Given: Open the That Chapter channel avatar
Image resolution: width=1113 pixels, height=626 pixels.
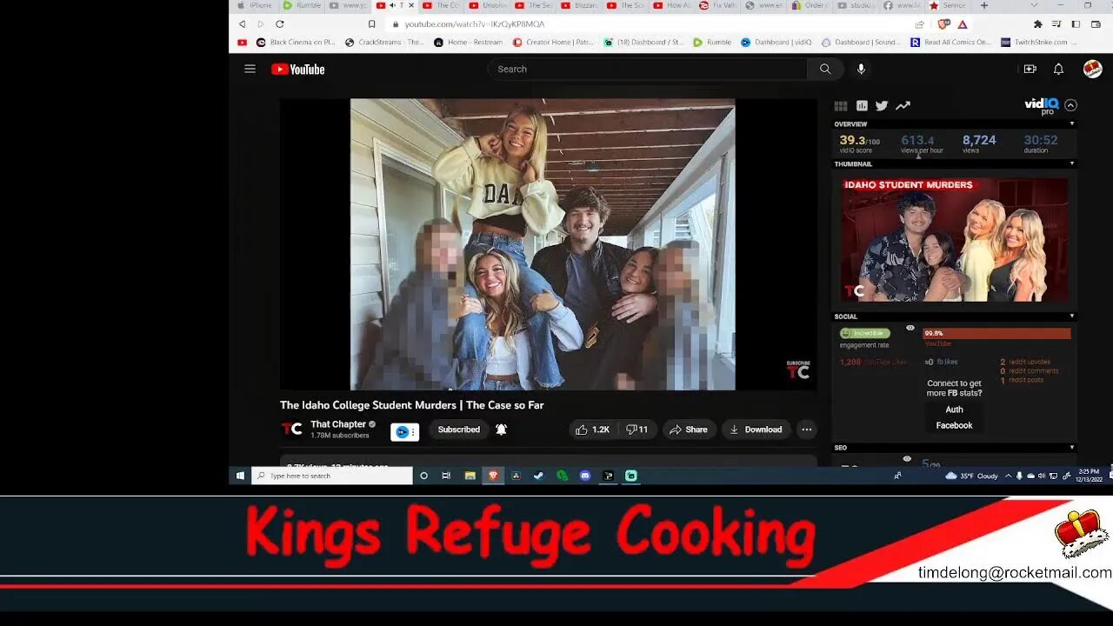Looking at the screenshot, I should [x=291, y=429].
